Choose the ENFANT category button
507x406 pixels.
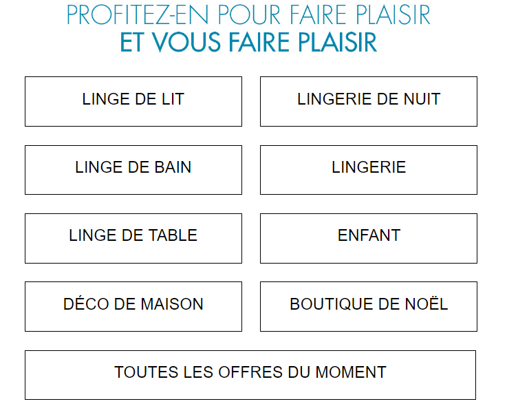368,237
